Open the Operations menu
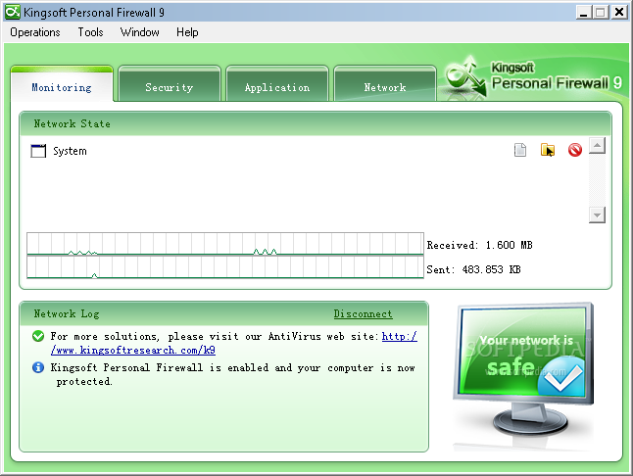Screen dimensions: 633x476 click(x=35, y=32)
